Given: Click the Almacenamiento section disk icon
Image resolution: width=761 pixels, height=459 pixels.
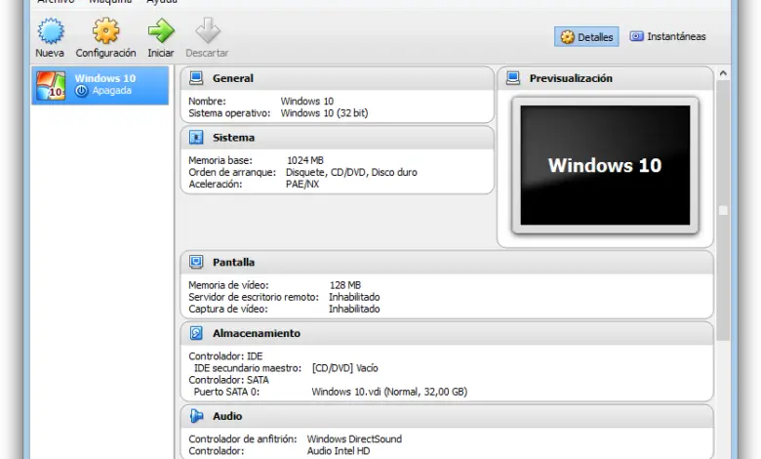Looking at the screenshot, I should tap(196, 333).
